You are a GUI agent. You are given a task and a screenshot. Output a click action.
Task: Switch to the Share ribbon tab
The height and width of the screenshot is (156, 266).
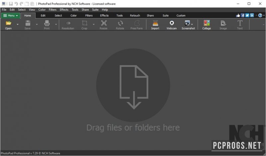(150, 16)
